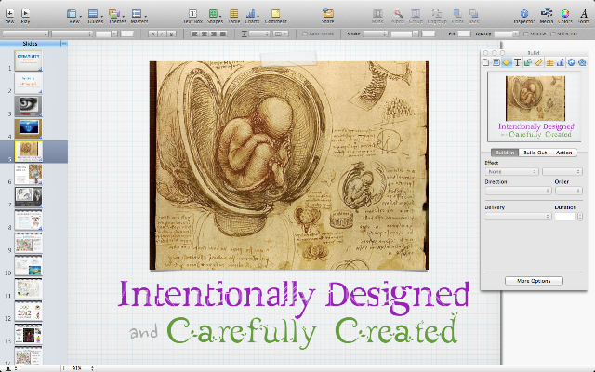Justify text in format bar
595x372 pixels.
(x=223, y=34)
